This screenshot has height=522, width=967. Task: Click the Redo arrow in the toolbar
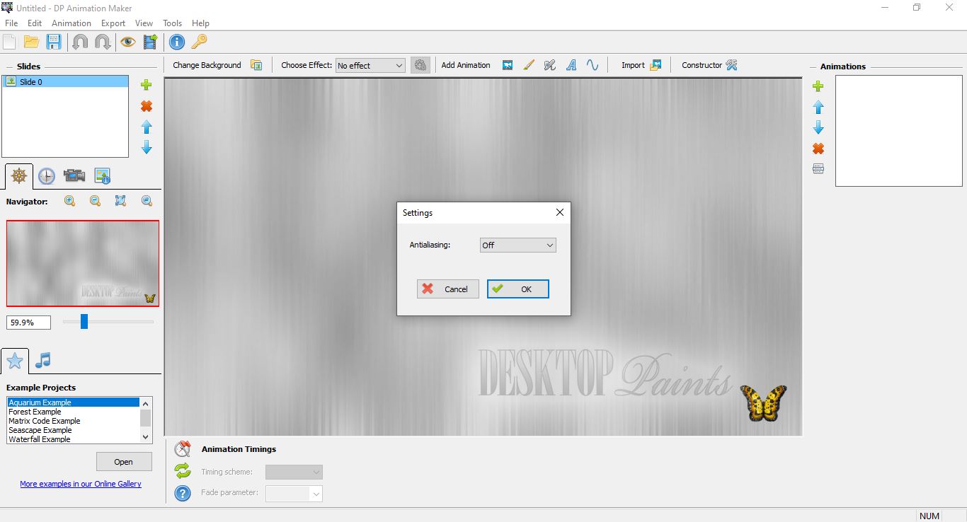click(x=103, y=42)
